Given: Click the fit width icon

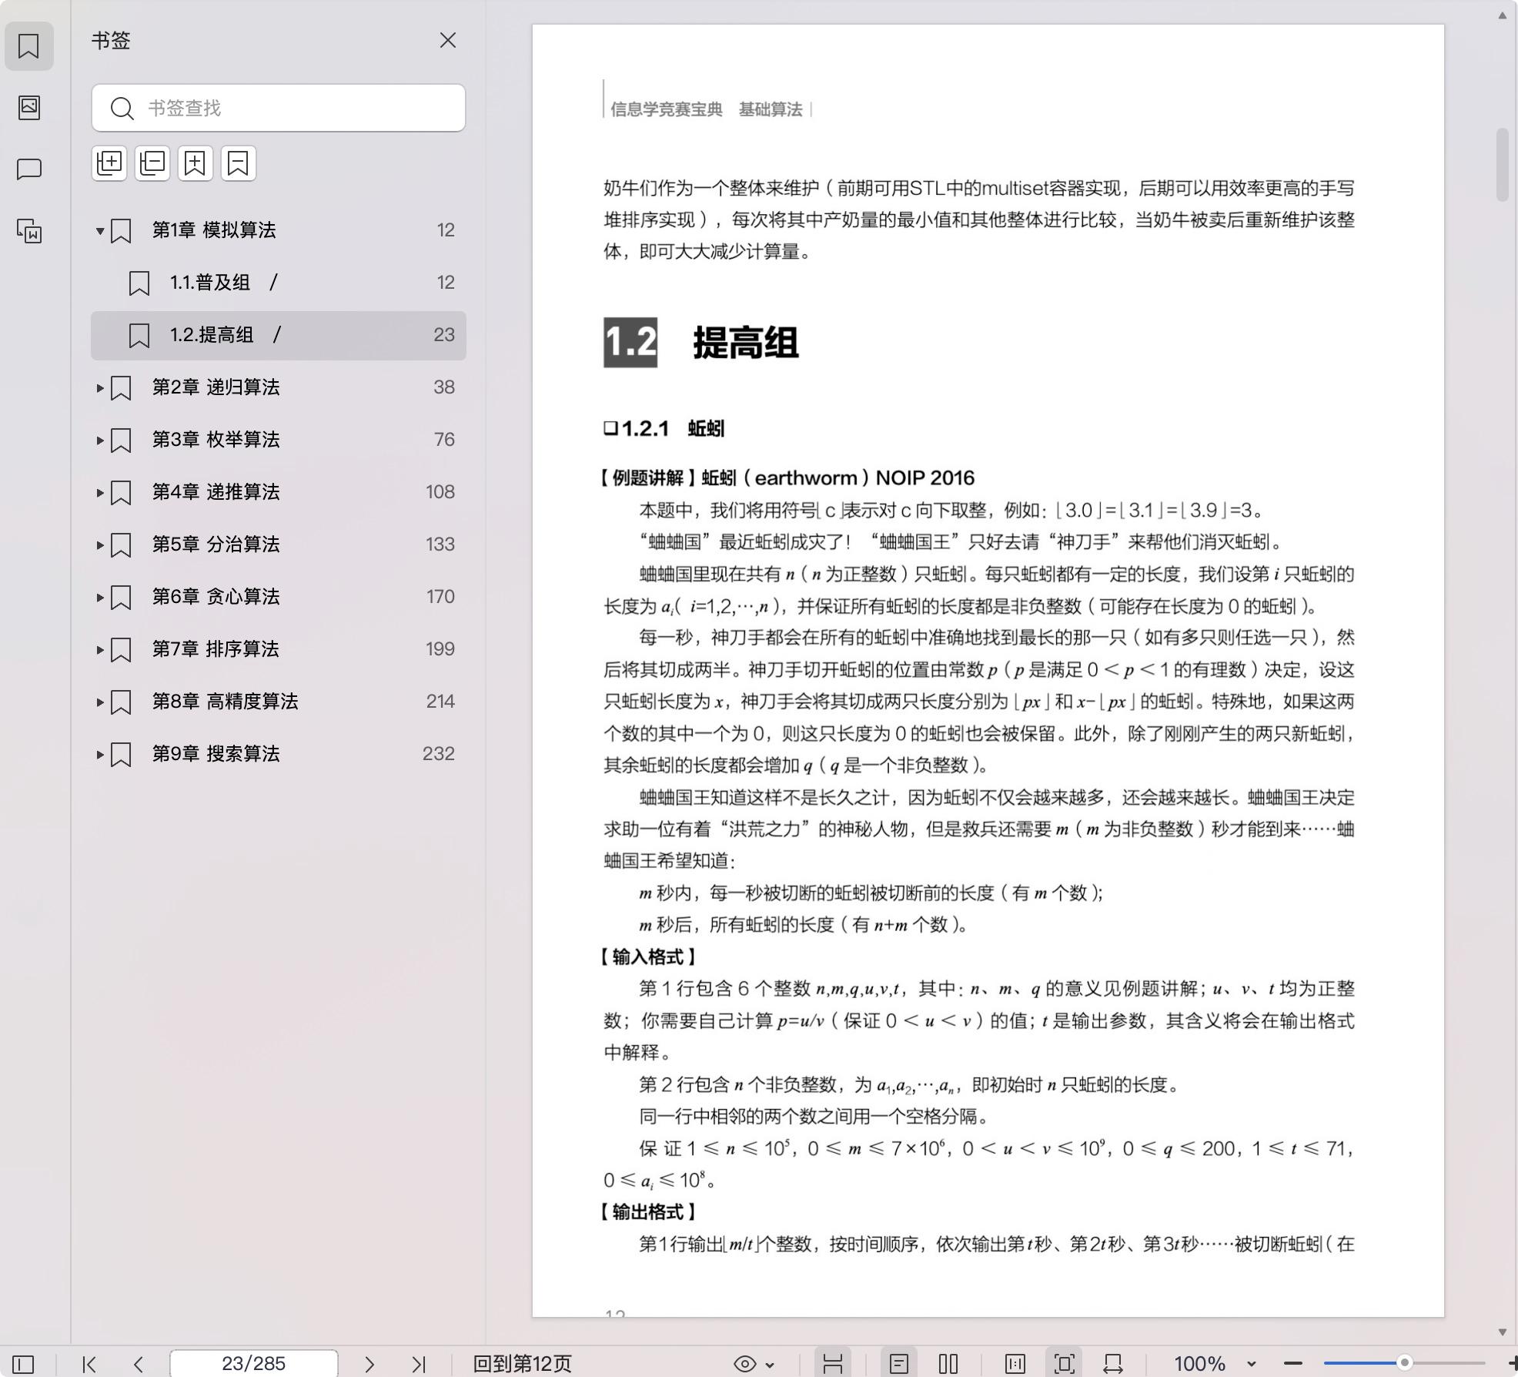Looking at the screenshot, I should [1113, 1364].
